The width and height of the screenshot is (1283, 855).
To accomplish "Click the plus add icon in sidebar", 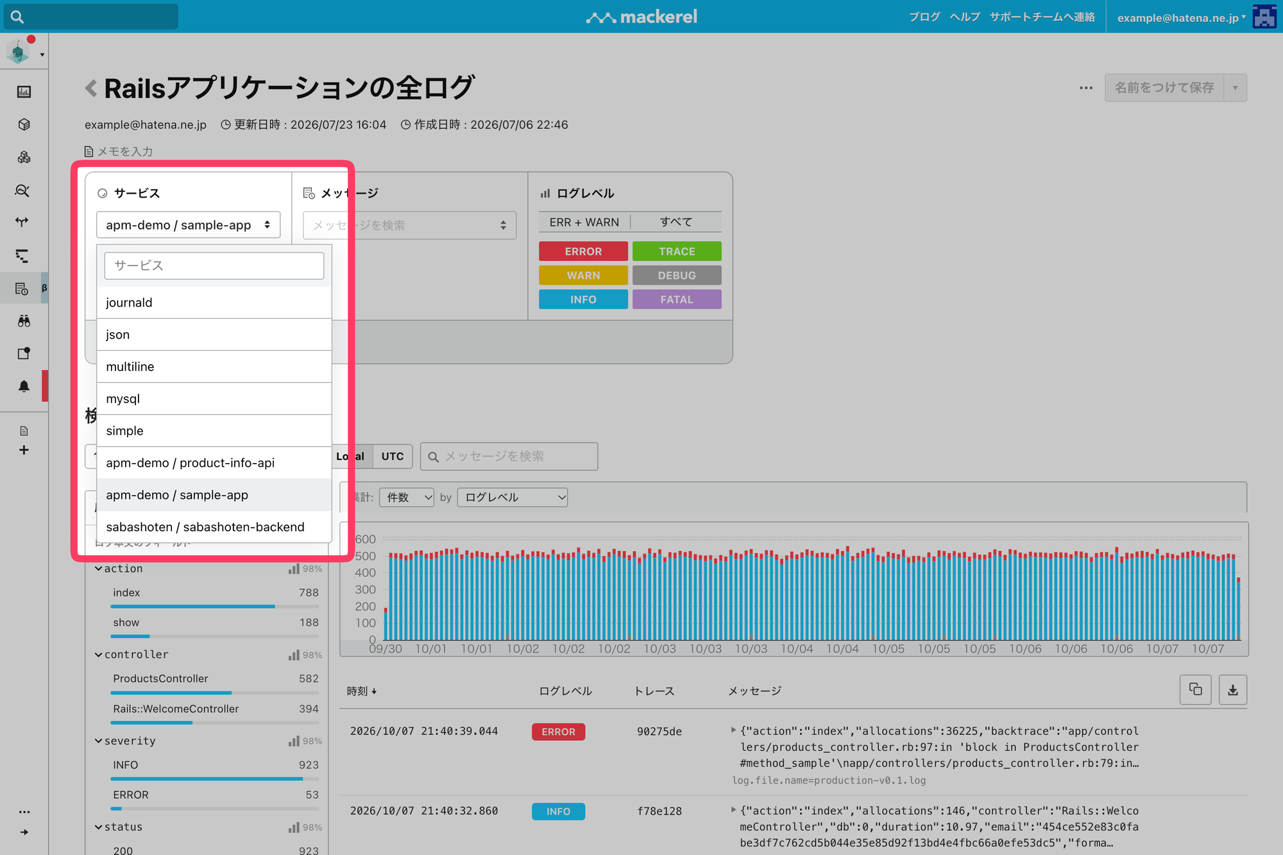I will tap(24, 450).
